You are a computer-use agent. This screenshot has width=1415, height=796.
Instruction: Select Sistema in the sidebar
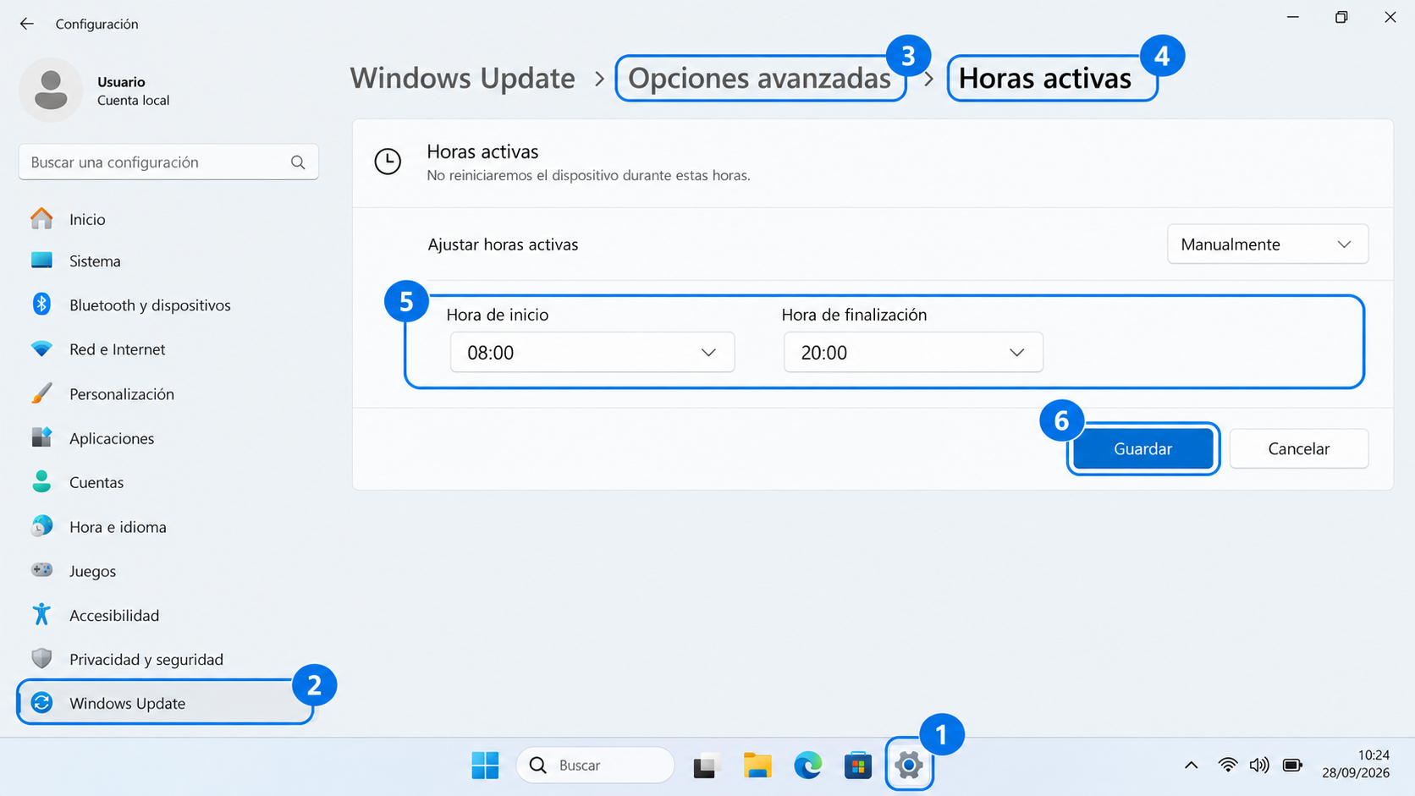click(168, 261)
